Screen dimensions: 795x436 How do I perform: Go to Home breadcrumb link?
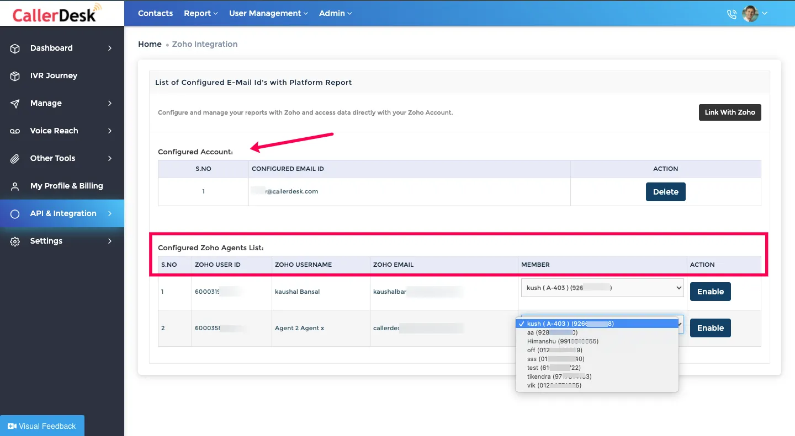pyautogui.click(x=150, y=44)
